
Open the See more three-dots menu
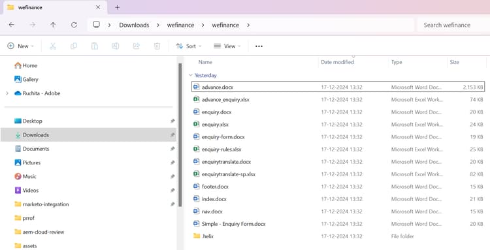[259, 46]
